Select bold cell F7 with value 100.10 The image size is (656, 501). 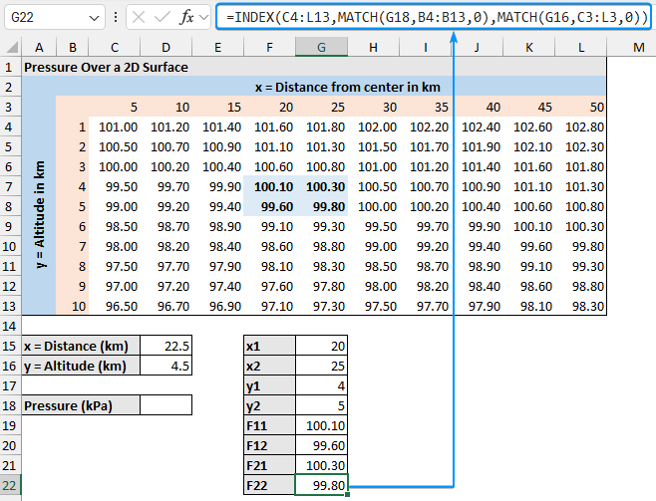269,186
